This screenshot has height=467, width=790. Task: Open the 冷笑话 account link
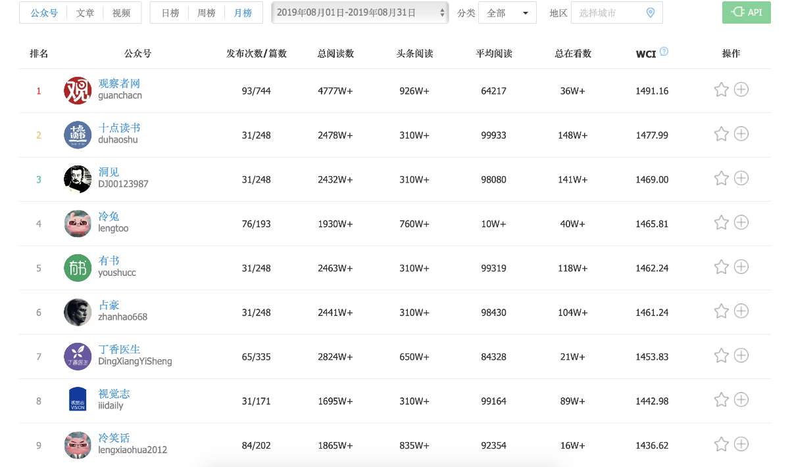(114, 438)
